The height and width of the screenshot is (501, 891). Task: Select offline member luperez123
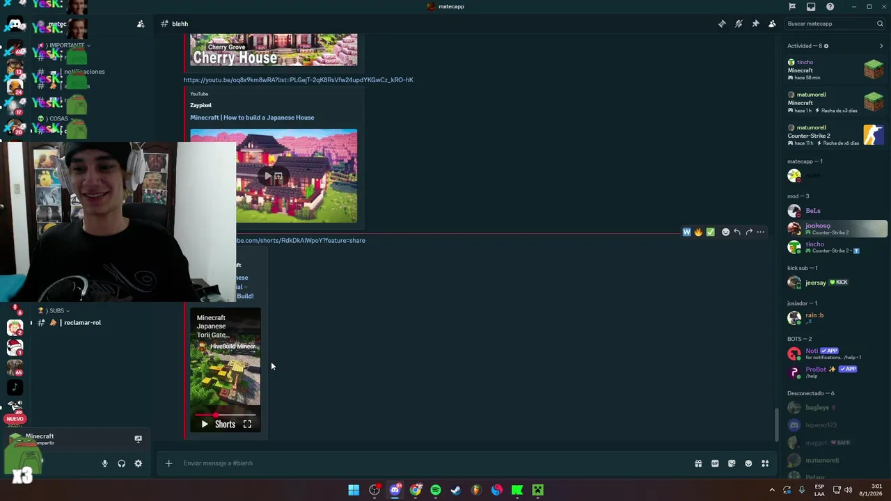835,425
